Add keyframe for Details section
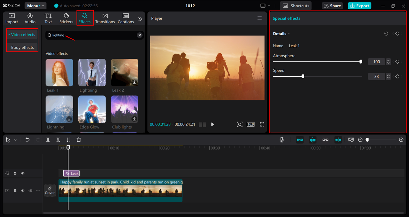 397,34
